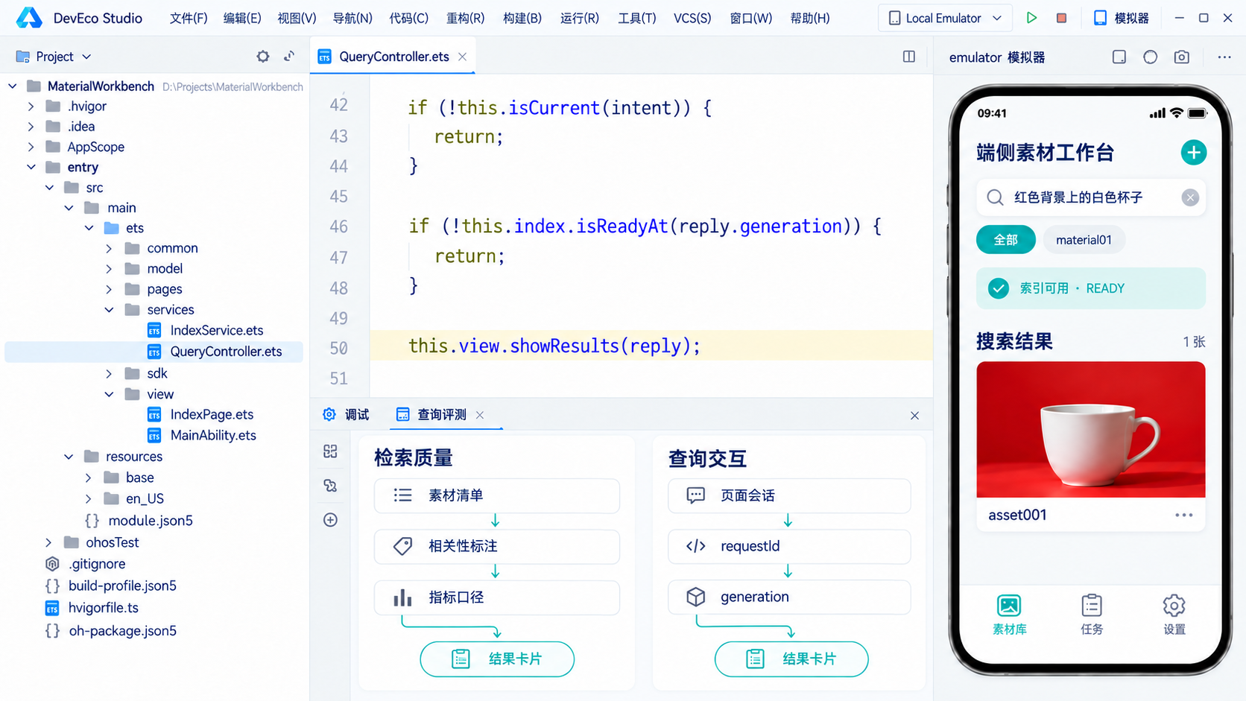1246x701 pixels.
Task: Close the QueryController.ets editor tab
Action: click(463, 57)
